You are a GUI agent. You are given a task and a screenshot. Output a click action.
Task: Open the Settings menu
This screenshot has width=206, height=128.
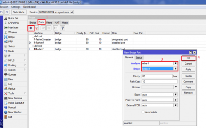pyautogui.click(x=16, y=7)
